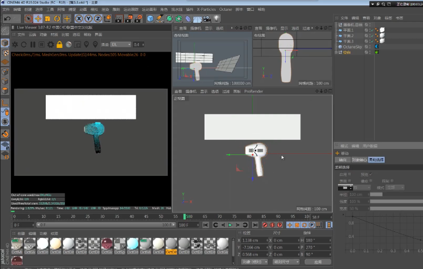Select the OctaneSky object in Object Manager
This screenshot has width=423, height=269.
(351, 47)
